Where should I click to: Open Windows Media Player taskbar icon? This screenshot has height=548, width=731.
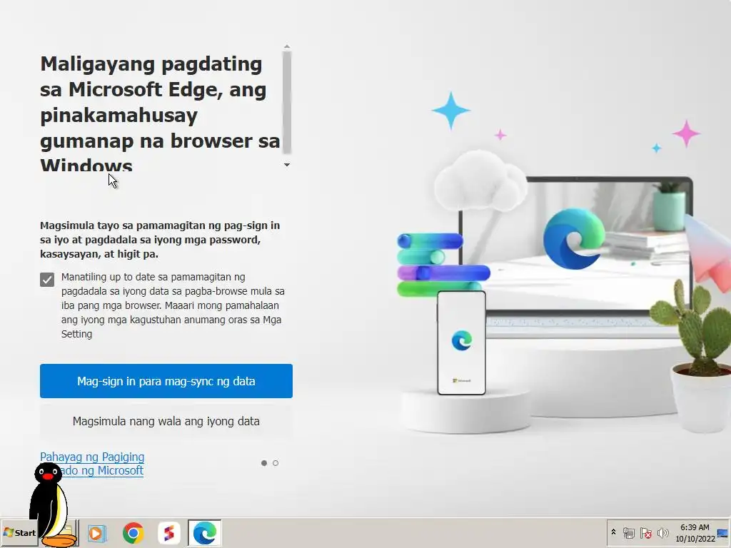(x=97, y=532)
